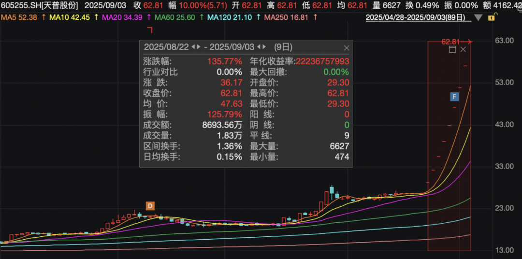Step the 2025/09/03 end date backward
The width and height of the screenshot is (522, 259).
coord(260,47)
